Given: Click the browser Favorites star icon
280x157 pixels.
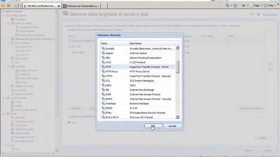Looking at the screenshot, I should pos(3,6).
